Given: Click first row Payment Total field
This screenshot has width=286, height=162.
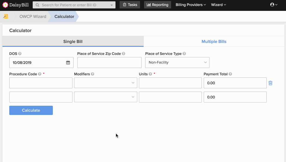Looking at the screenshot, I should click(x=235, y=83).
